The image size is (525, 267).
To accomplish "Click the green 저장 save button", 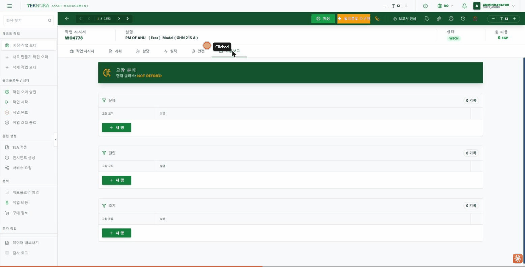I will pos(323,19).
